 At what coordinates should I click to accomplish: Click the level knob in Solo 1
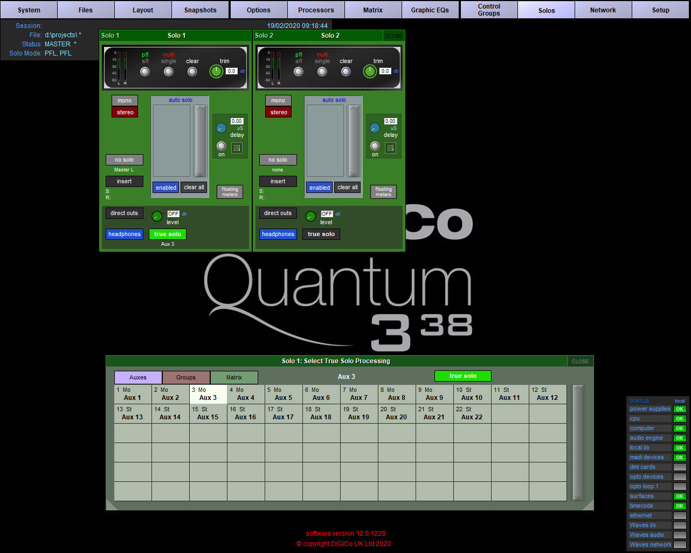click(x=157, y=216)
